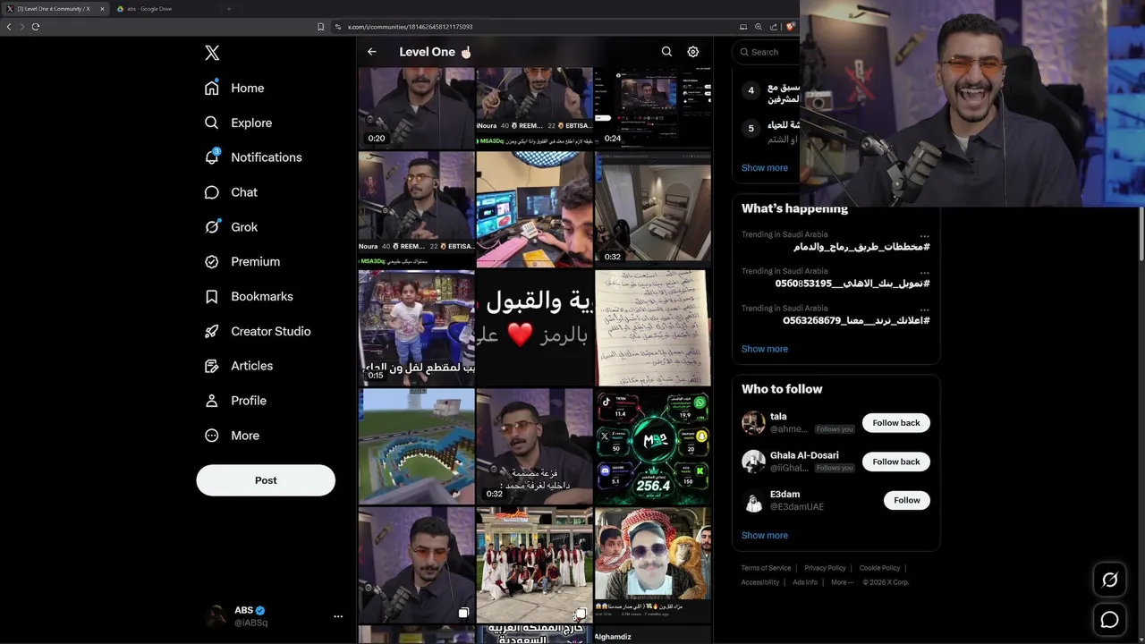
Task: Open the Ads info footer link
Action: pyautogui.click(x=805, y=582)
